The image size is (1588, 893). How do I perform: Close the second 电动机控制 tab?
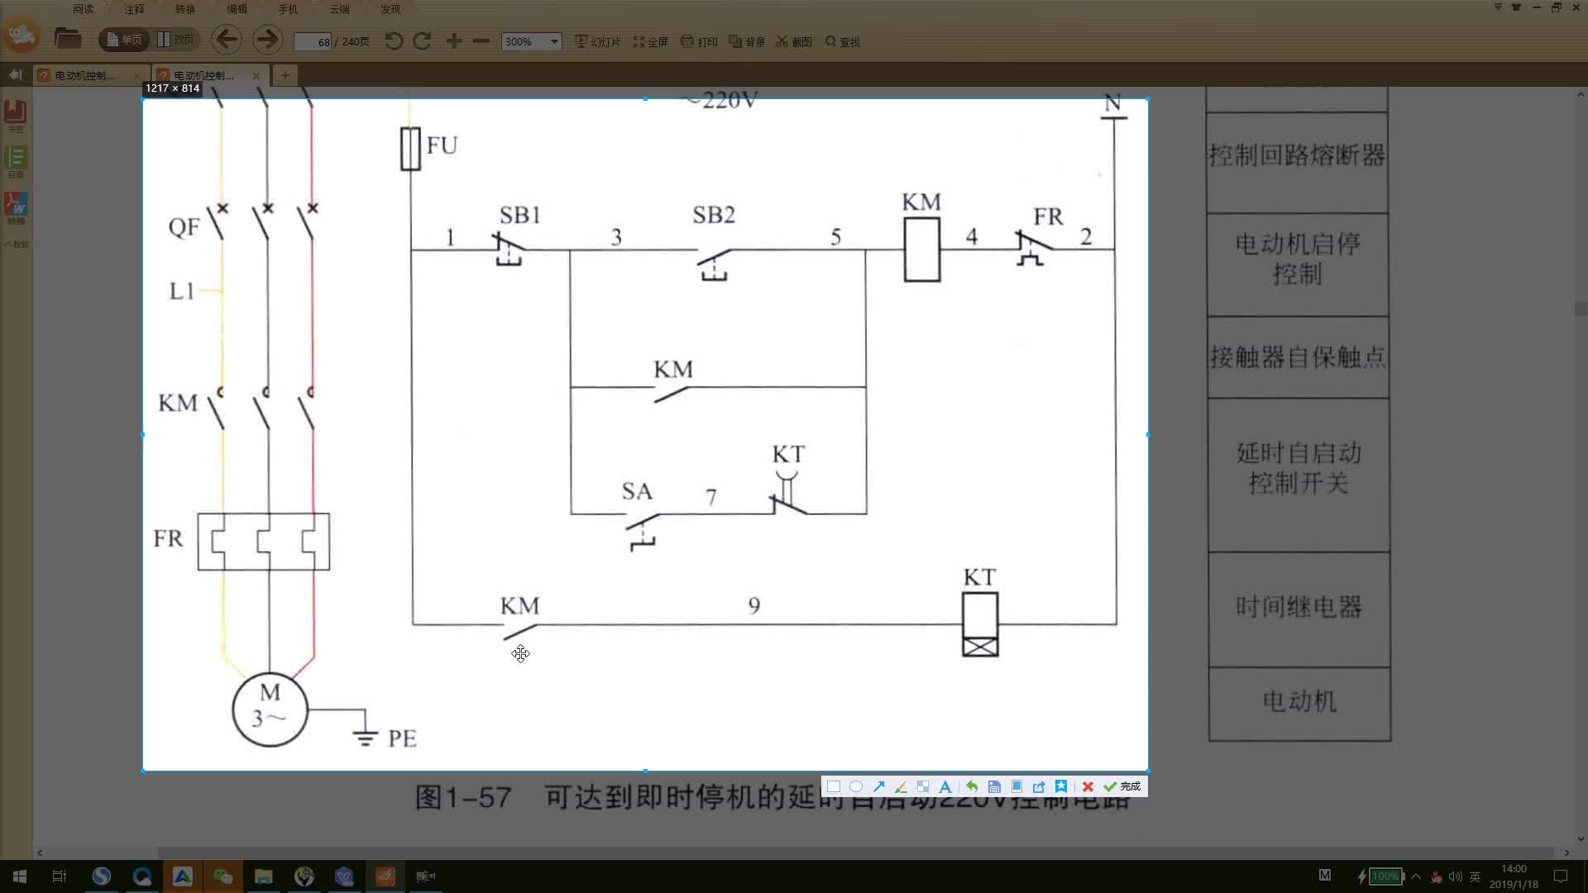pyautogui.click(x=256, y=75)
